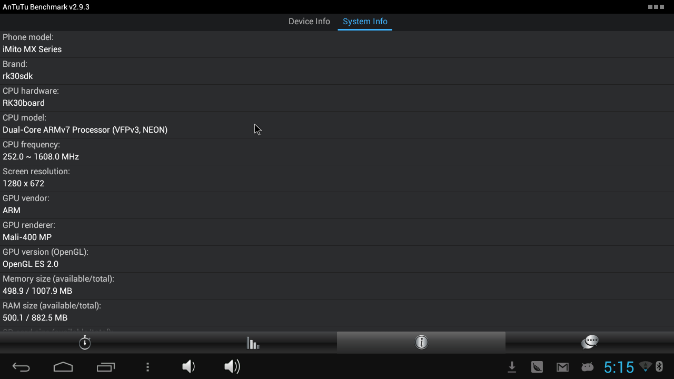Select the System Info tab

pos(365,22)
